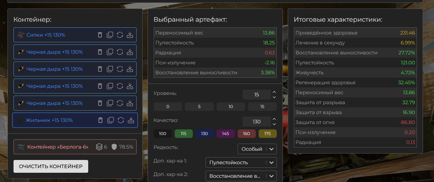434x182 pixels.
Task: Duplicate the Жильник artifact row
Action: (111, 120)
